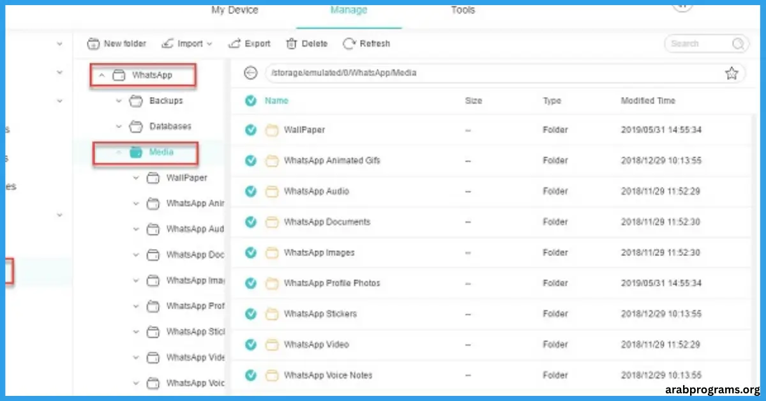Sort by the Name column header

[276, 101]
